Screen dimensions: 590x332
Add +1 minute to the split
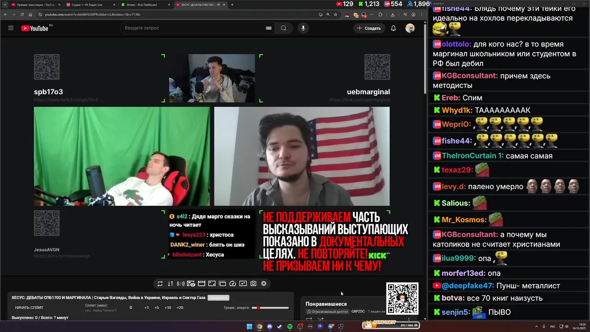[x=147, y=308]
